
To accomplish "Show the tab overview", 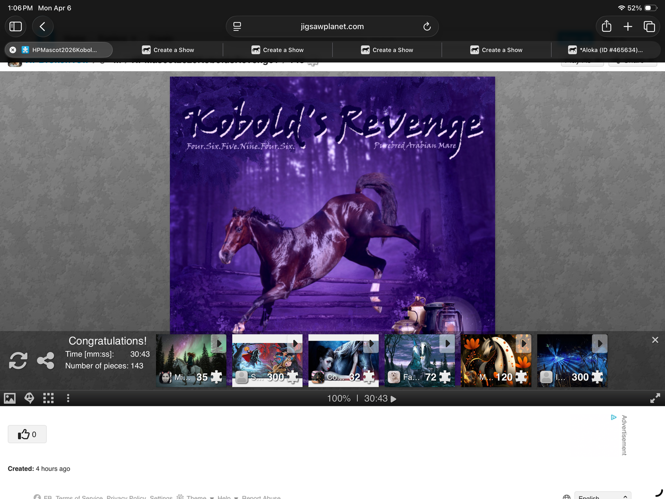I will point(649,27).
